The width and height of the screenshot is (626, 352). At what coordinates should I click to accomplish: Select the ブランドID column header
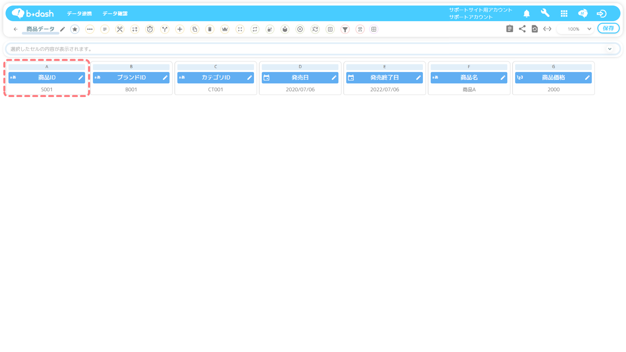pyautogui.click(x=131, y=77)
